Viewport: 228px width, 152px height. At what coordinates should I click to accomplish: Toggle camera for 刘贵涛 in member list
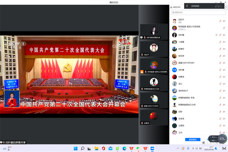click(224, 77)
